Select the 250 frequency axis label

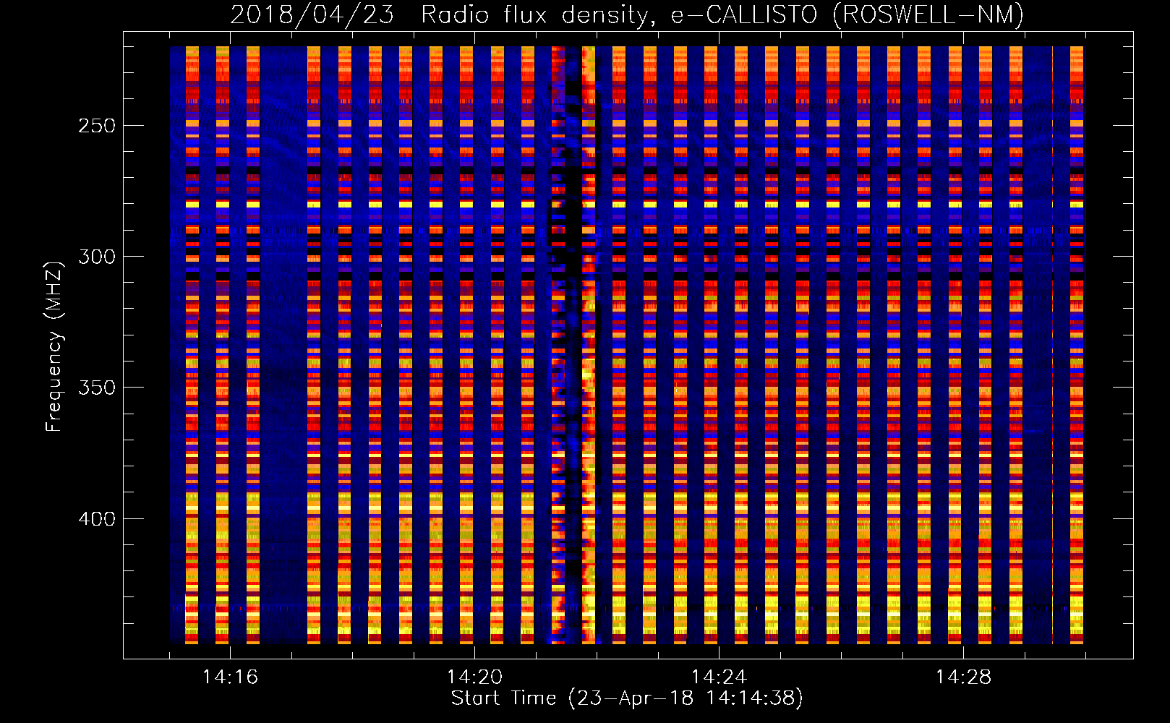96,126
